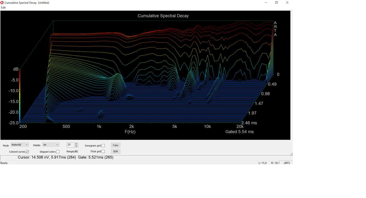Click the dB color scale bar

click(x=20, y=96)
